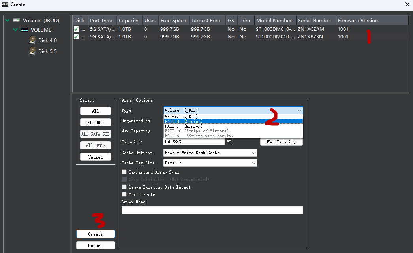The image size is (413, 253).
Task: Click the Volume (JBOD) tree icon
Action: coord(17,20)
